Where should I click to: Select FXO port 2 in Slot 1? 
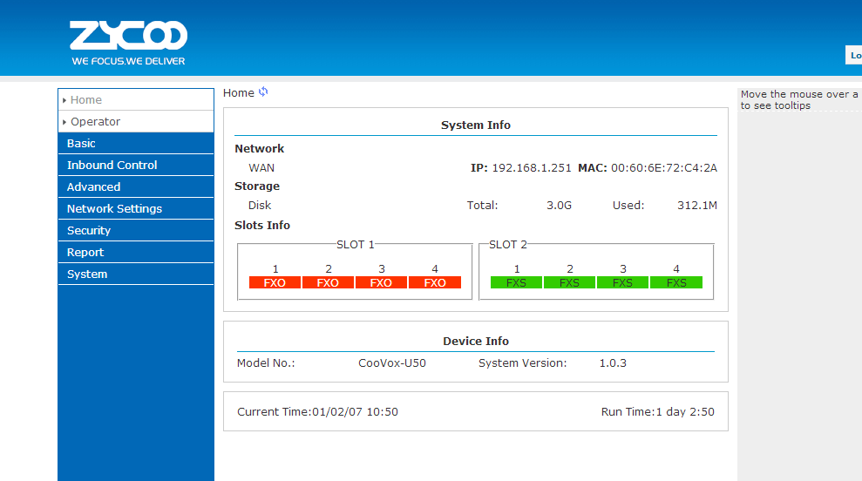[x=328, y=282]
